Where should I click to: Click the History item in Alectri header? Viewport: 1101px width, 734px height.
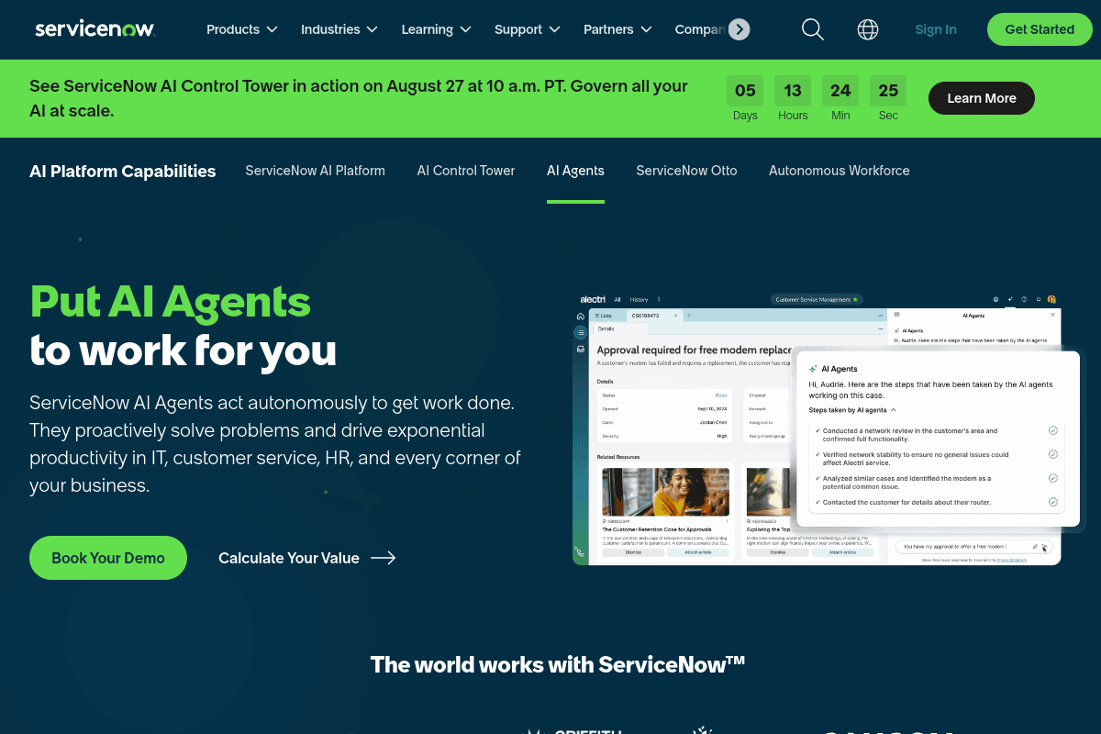639,299
